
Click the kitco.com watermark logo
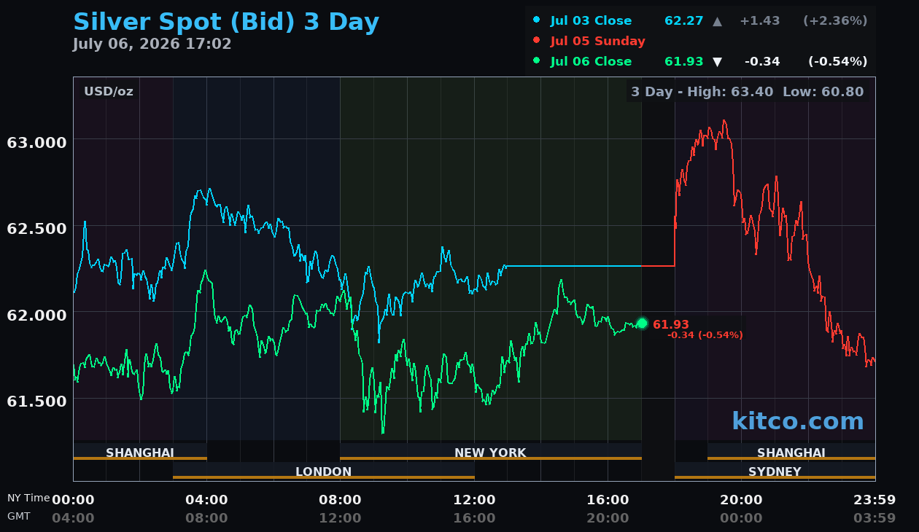coord(798,421)
